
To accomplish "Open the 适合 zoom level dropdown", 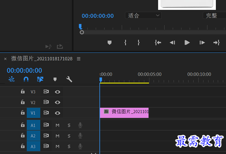I will click(x=143, y=16).
